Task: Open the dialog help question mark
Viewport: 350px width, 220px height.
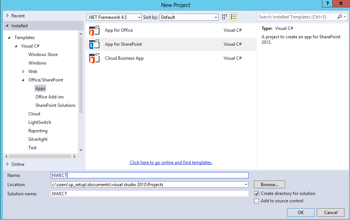Action: [328, 3]
